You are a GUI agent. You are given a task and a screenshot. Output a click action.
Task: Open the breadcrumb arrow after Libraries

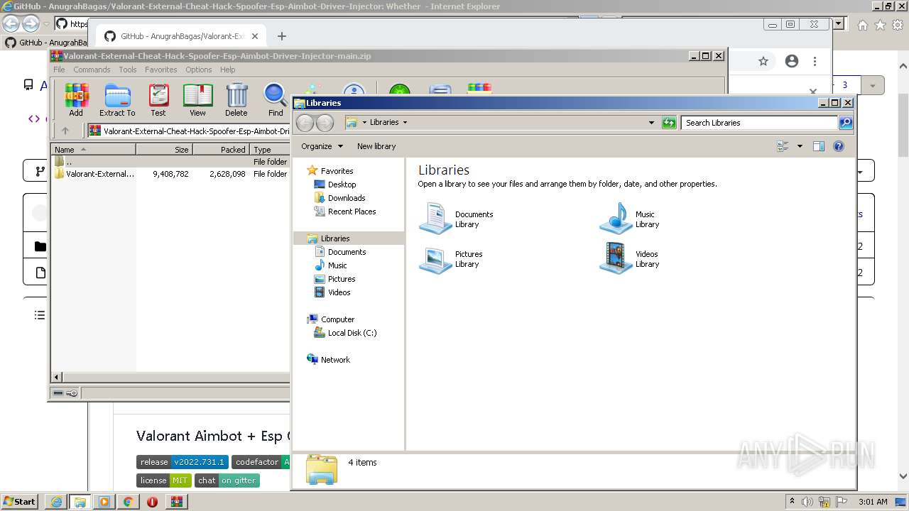405,122
